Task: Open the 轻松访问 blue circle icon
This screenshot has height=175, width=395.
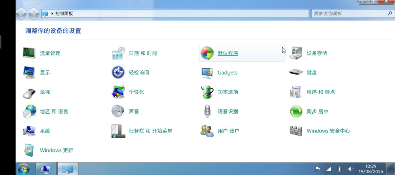Action: pyautogui.click(x=118, y=73)
